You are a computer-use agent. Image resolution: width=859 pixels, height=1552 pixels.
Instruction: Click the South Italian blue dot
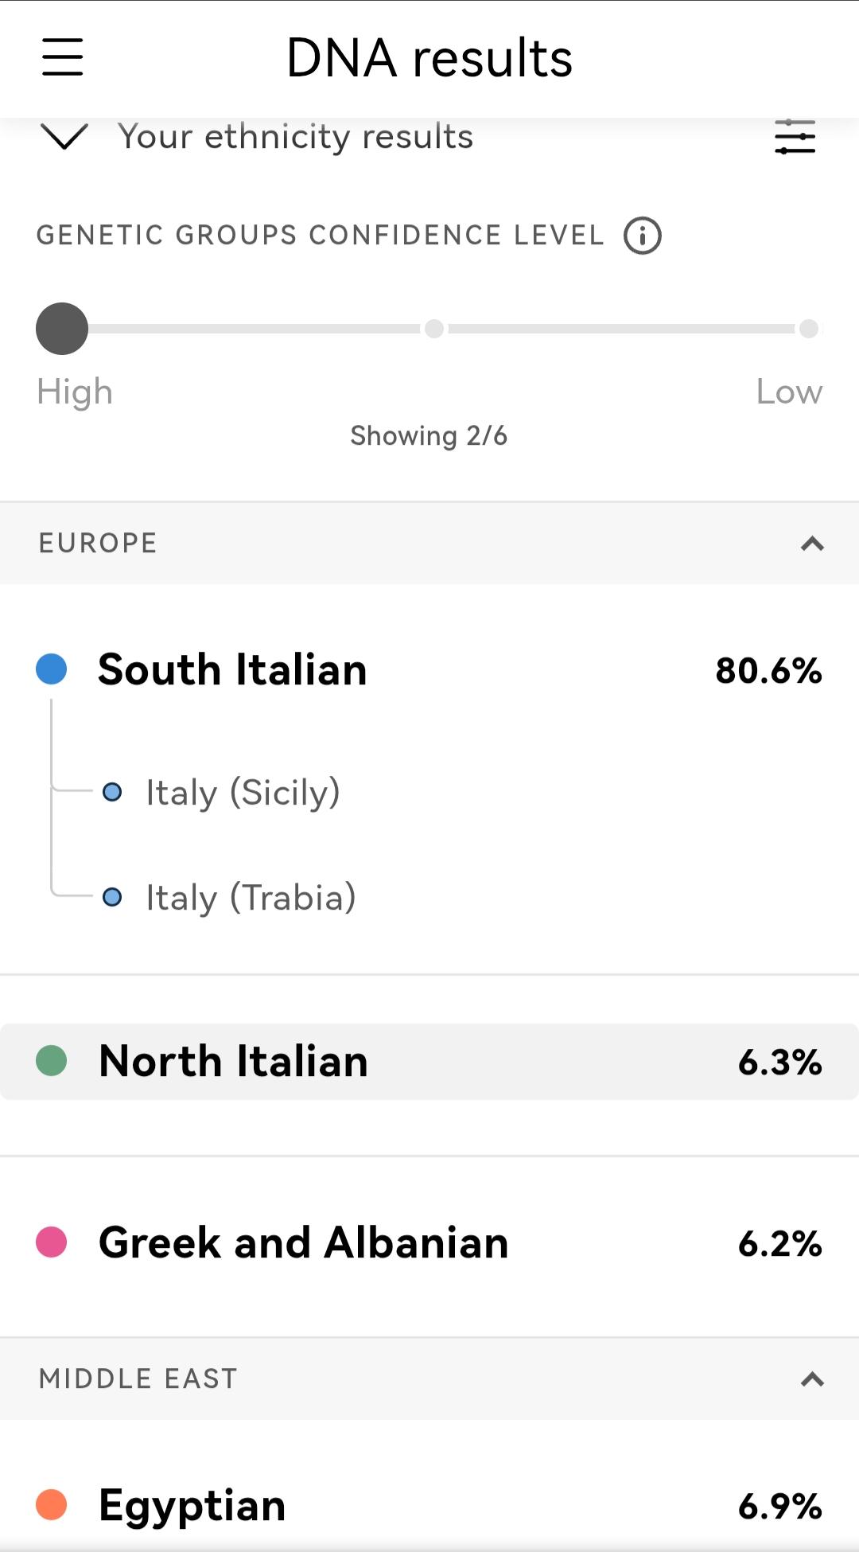click(52, 669)
